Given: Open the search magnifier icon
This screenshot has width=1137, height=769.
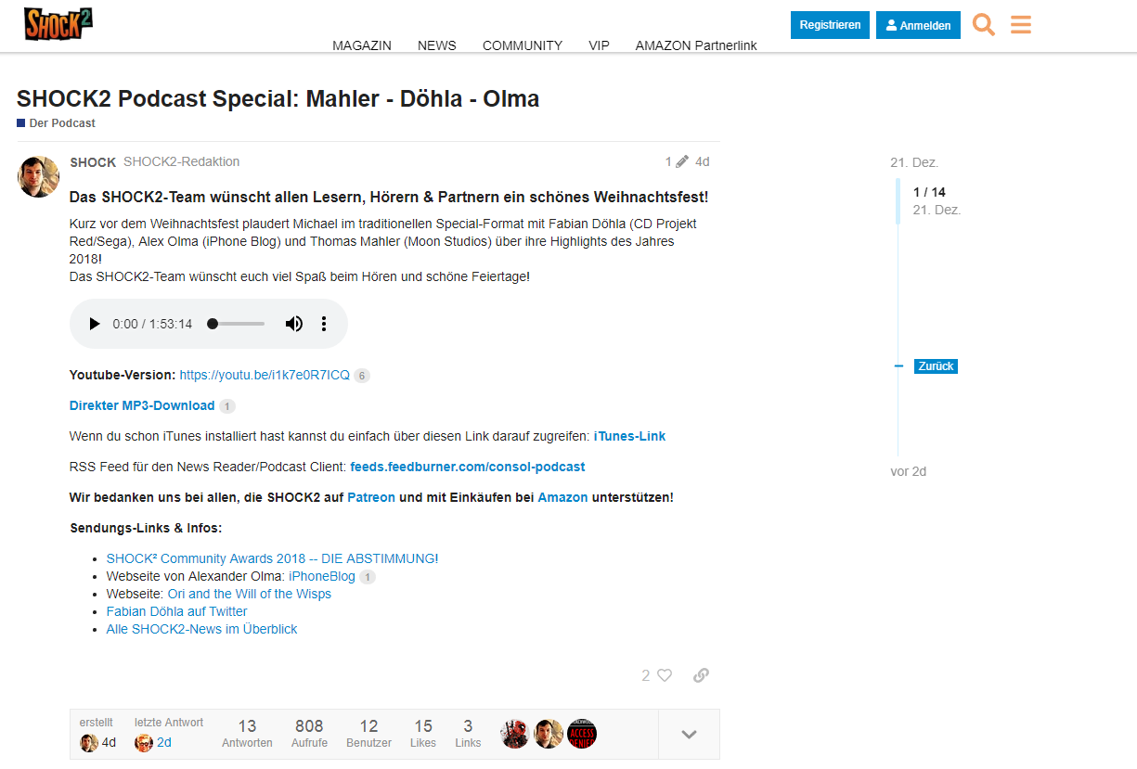Looking at the screenshot, I should (984, 25).
